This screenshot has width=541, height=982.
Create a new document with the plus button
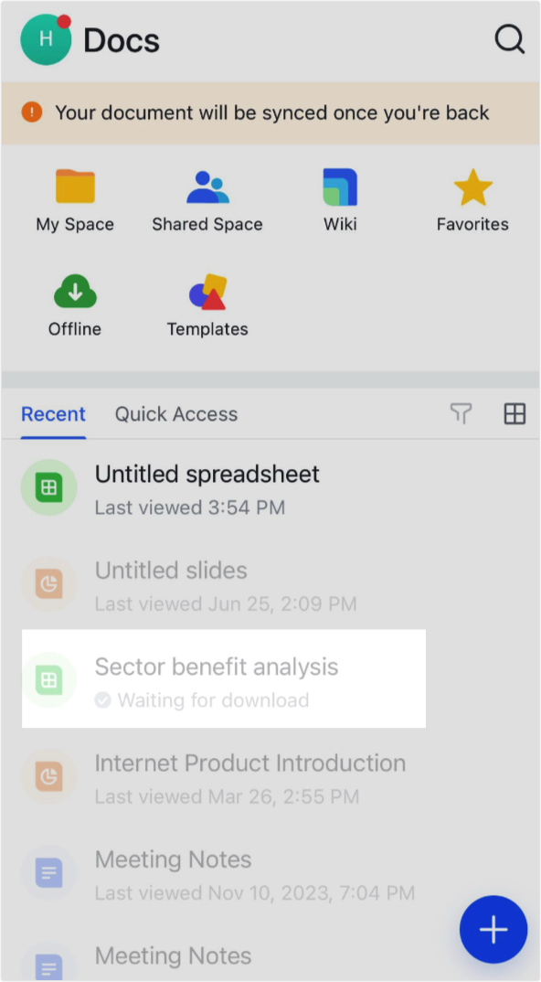pyautogui.click(x=493, y=929)
